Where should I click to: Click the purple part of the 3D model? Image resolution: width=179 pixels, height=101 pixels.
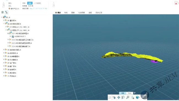(154, 61)
